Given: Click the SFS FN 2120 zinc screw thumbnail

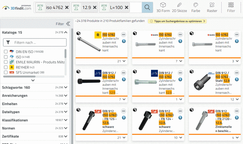Looking at the screenshot, I should click(202, 120).
